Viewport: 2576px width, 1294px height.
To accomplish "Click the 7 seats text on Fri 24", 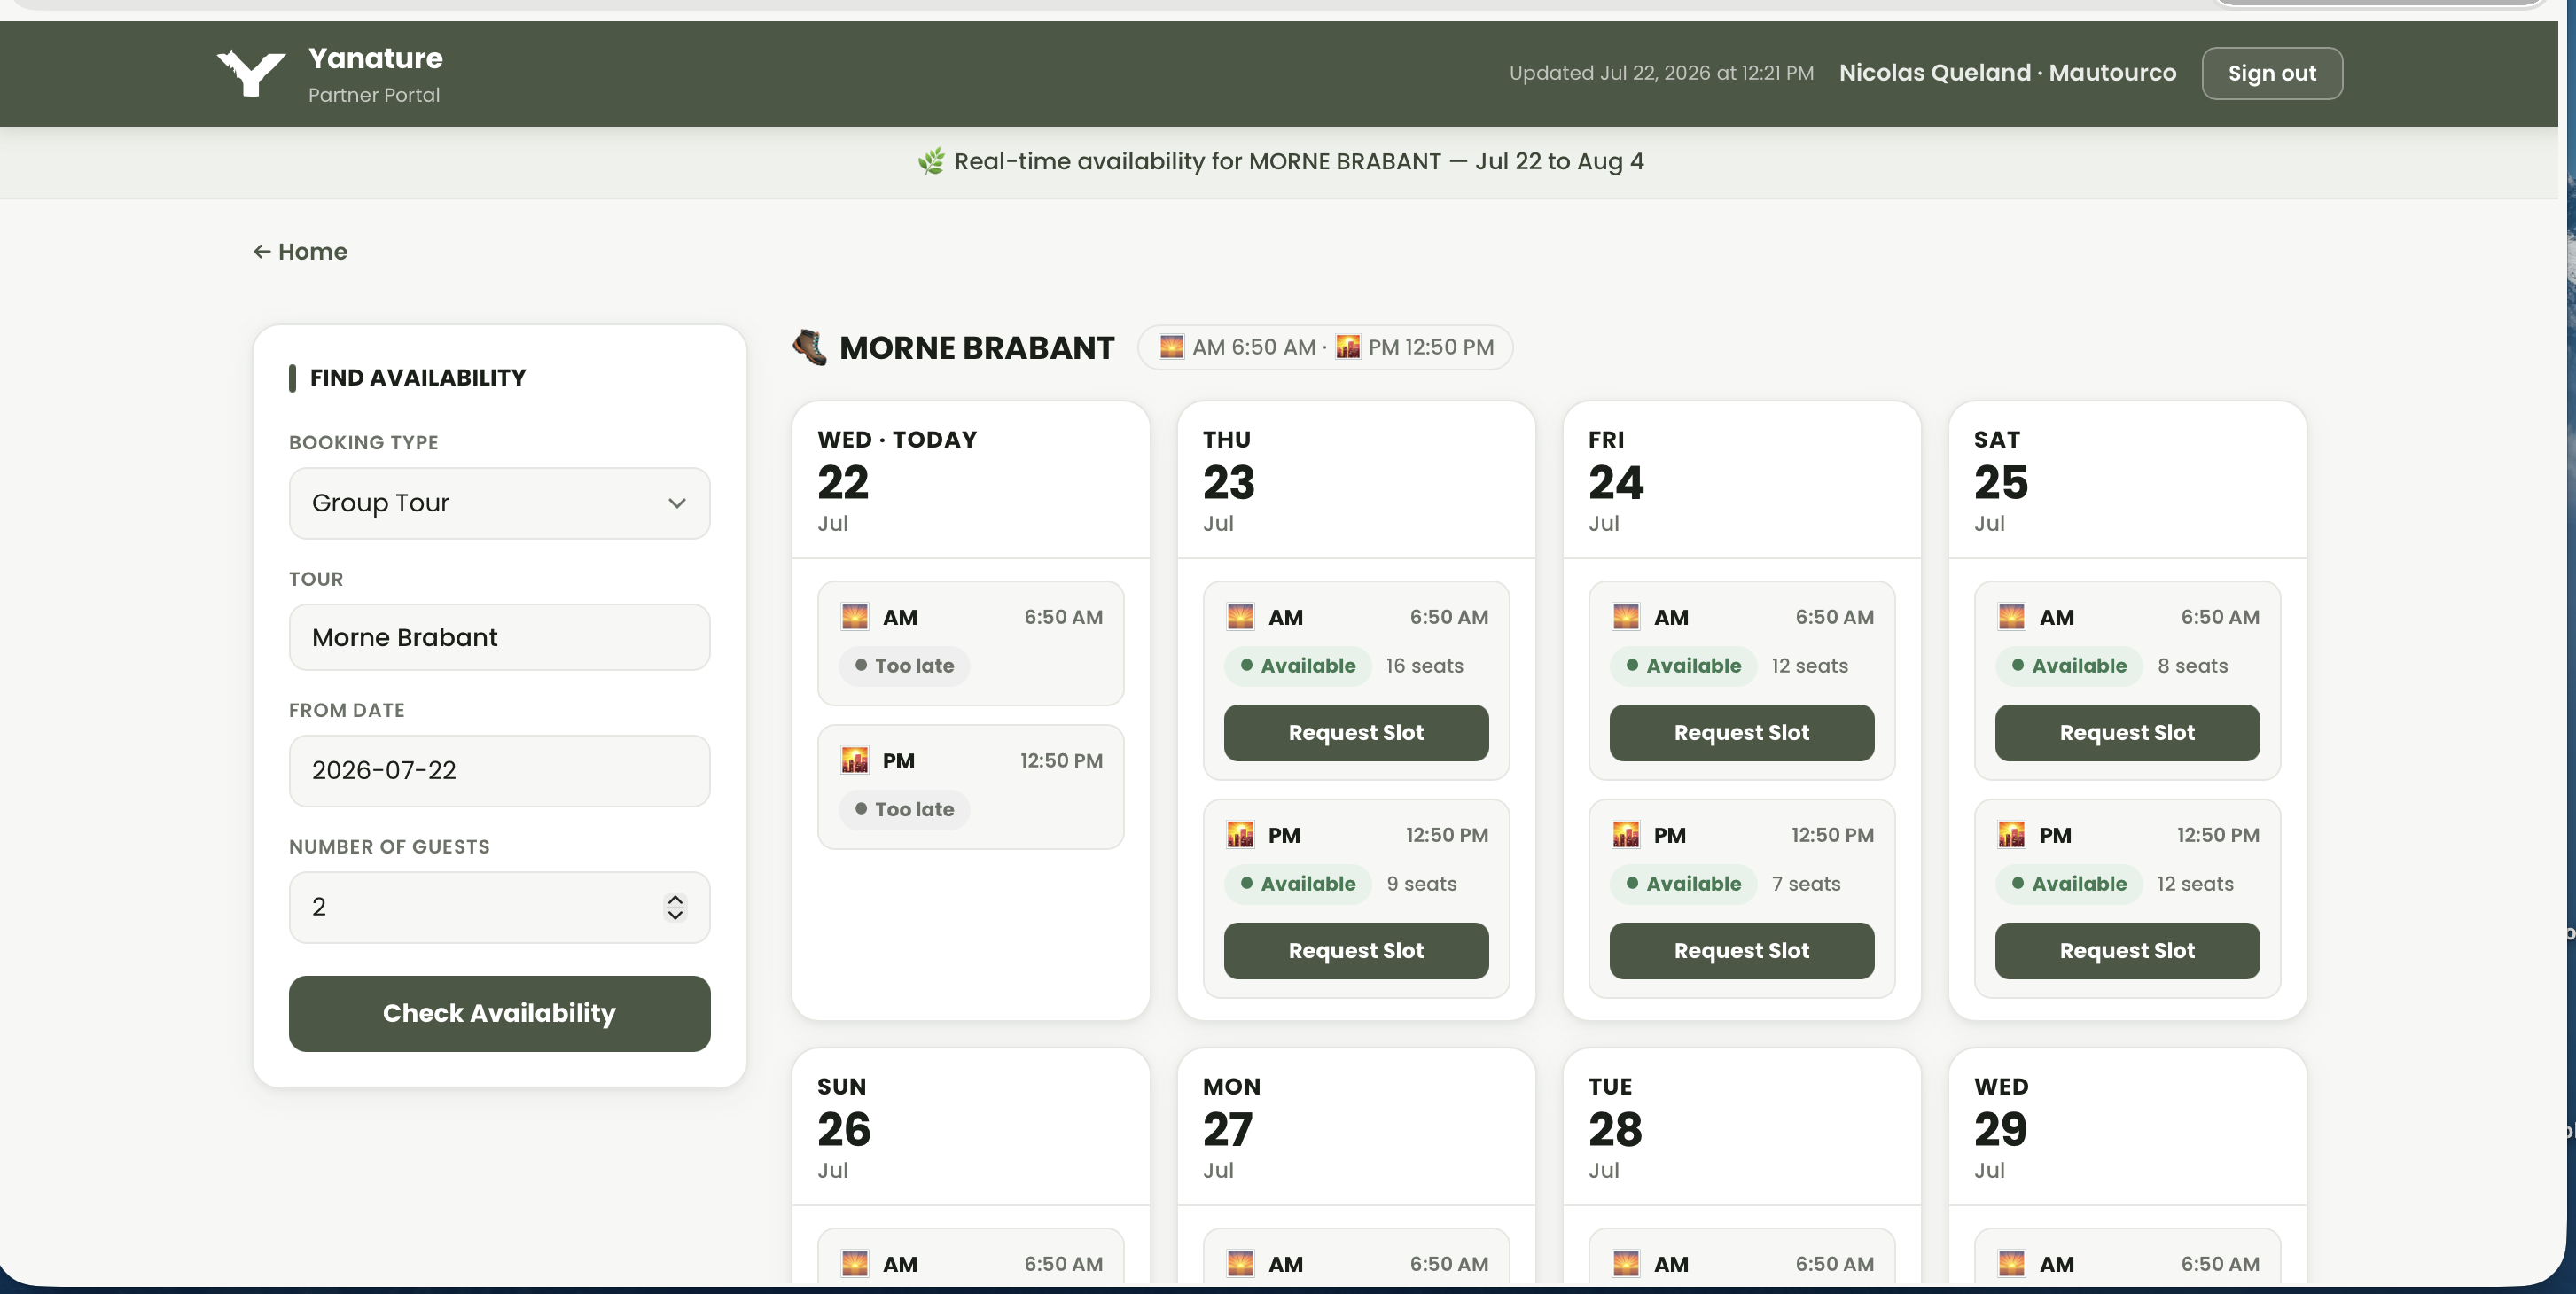I will [1806, 884].
